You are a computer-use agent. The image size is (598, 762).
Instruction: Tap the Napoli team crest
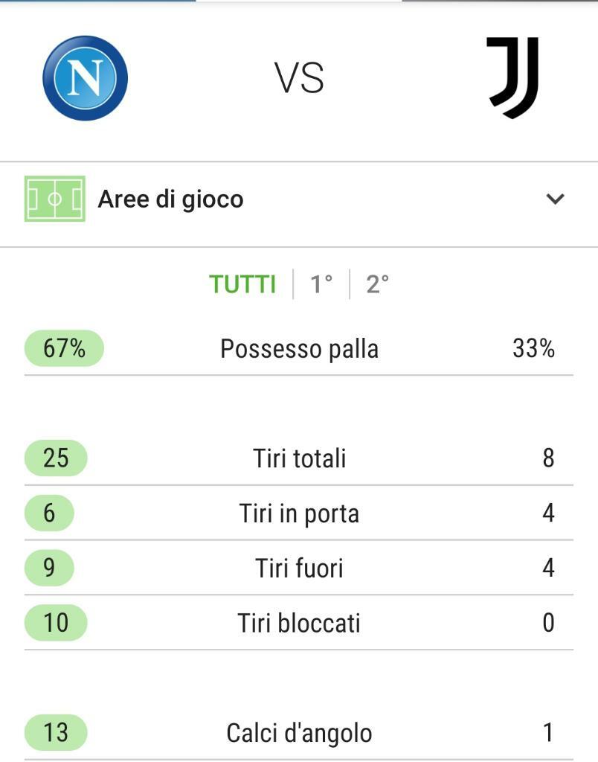click(85, 77)
